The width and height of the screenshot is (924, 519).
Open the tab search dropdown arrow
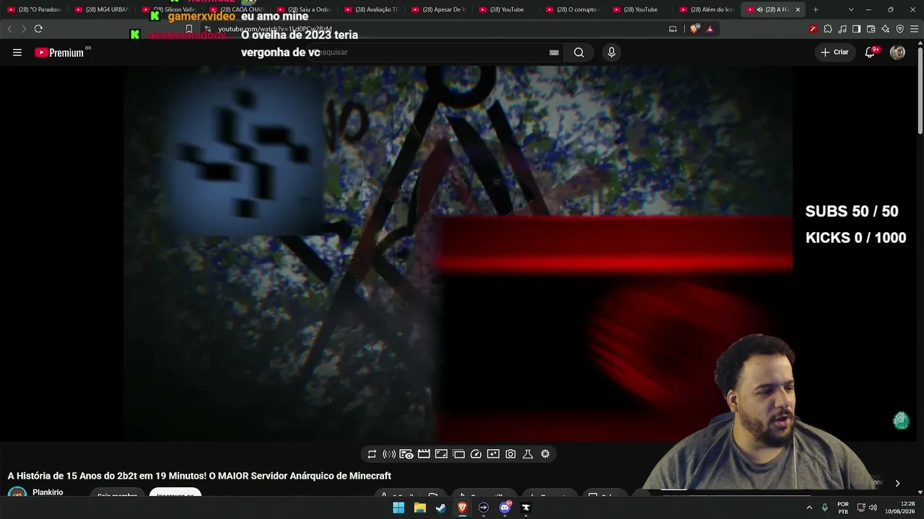pyautogui.click(x=851, y=9)
